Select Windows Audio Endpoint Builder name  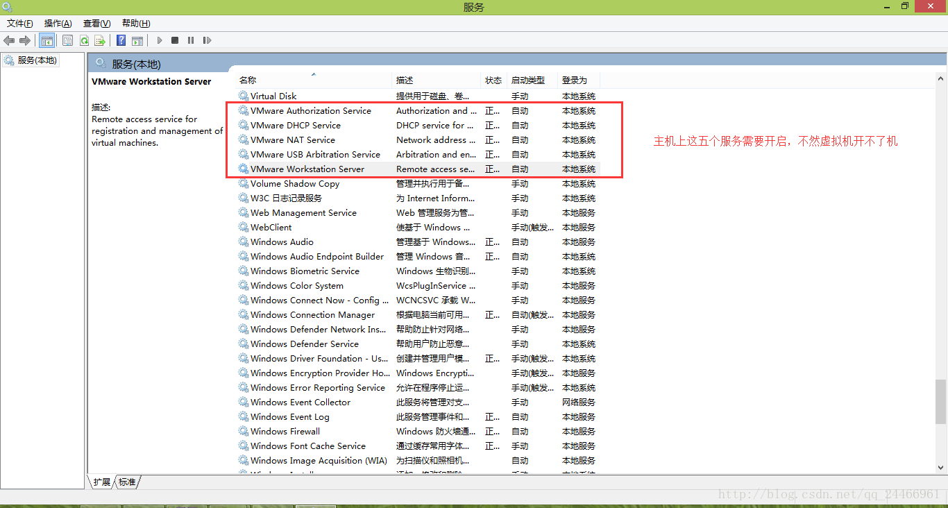point(317,256)
